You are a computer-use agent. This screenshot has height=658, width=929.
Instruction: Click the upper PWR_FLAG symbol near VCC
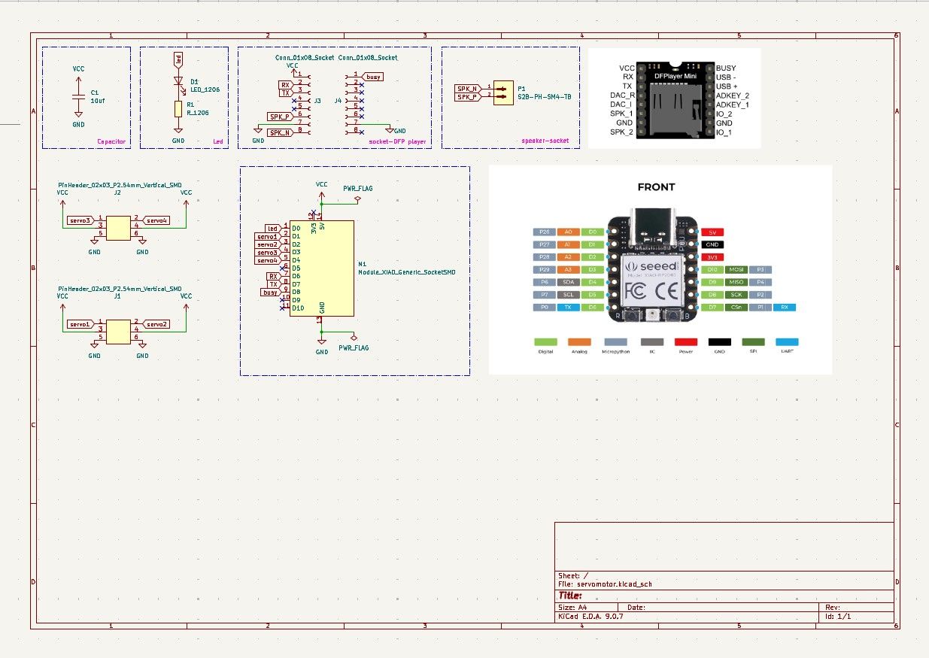coord(357,199)
